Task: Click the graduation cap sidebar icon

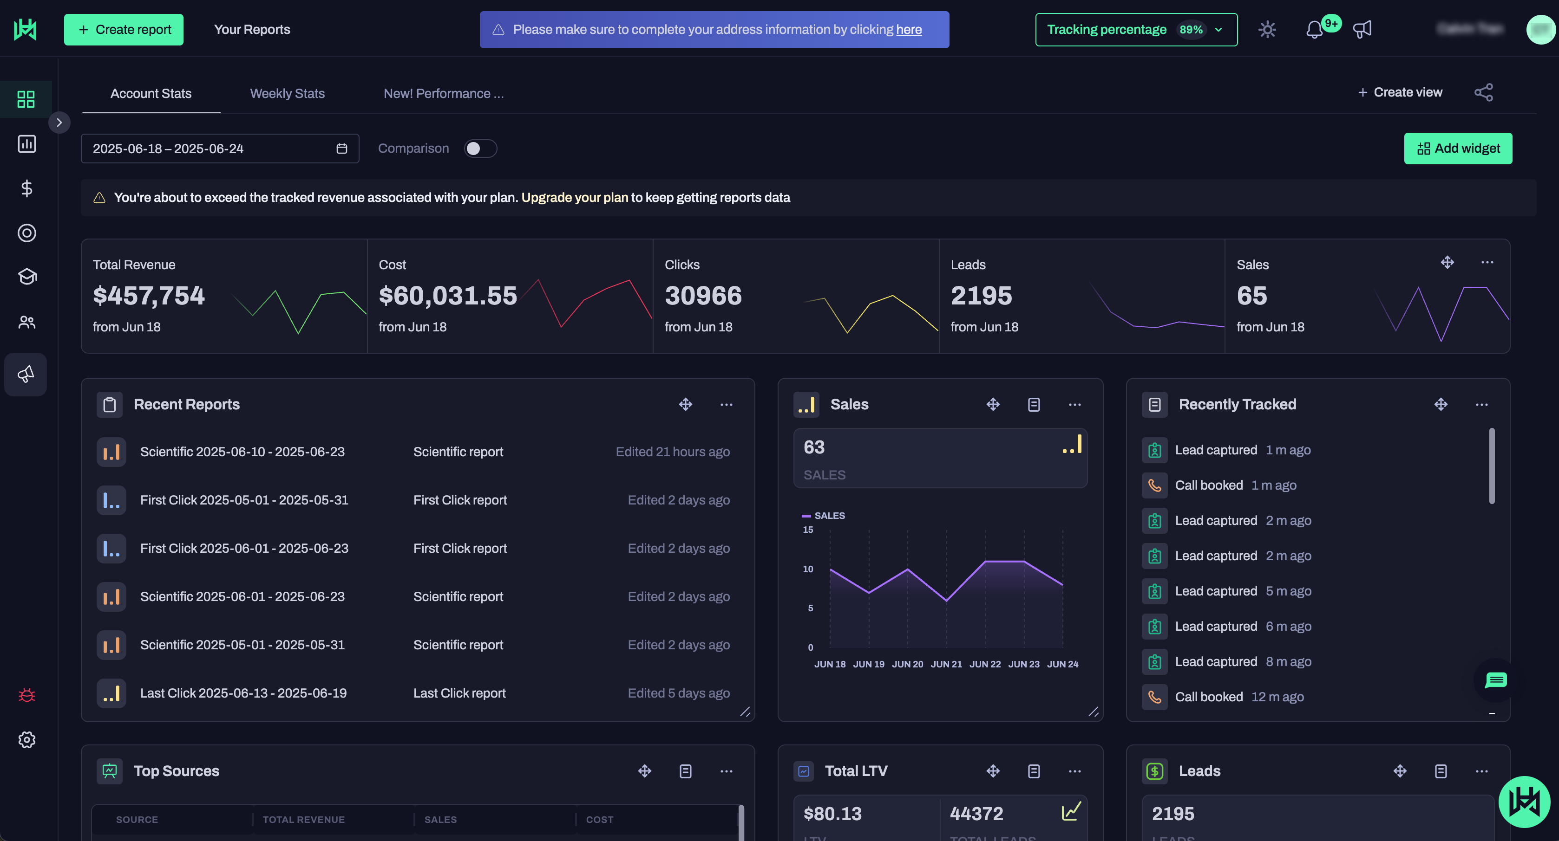Action: 26,277
